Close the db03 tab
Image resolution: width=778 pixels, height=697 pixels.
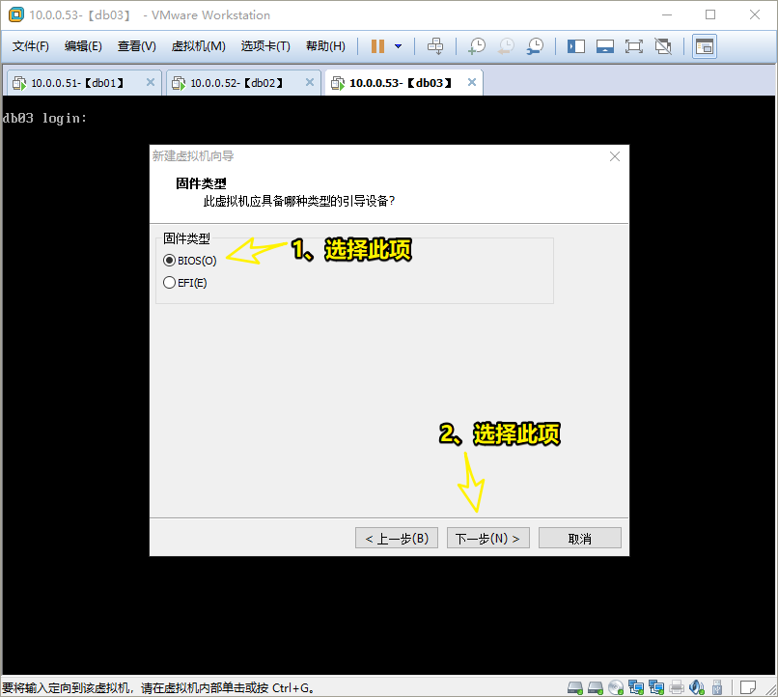(x=472, y=82)
